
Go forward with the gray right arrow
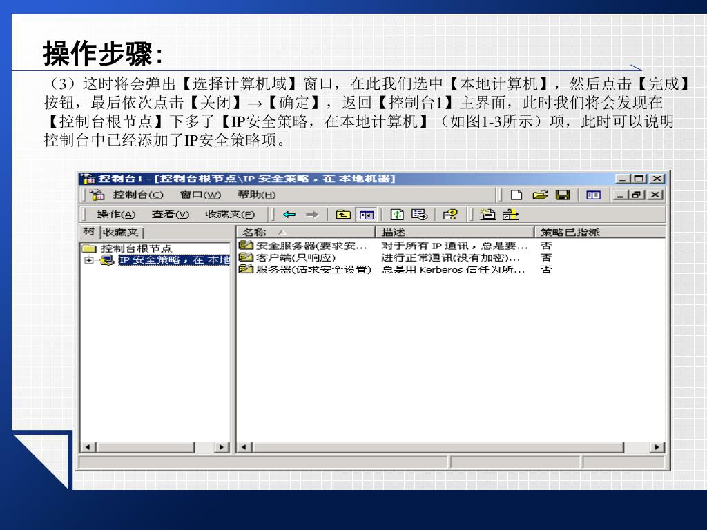point(312,215)
